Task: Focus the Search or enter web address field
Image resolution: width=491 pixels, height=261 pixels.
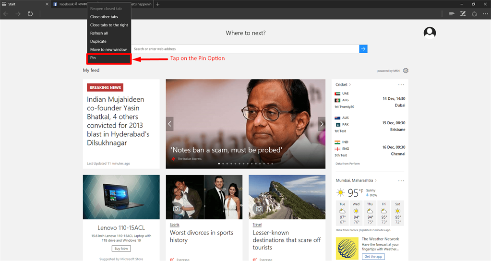Action: 245,49
